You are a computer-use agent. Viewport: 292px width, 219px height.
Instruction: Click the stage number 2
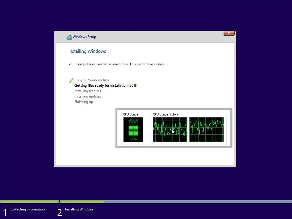pos(59,212)
